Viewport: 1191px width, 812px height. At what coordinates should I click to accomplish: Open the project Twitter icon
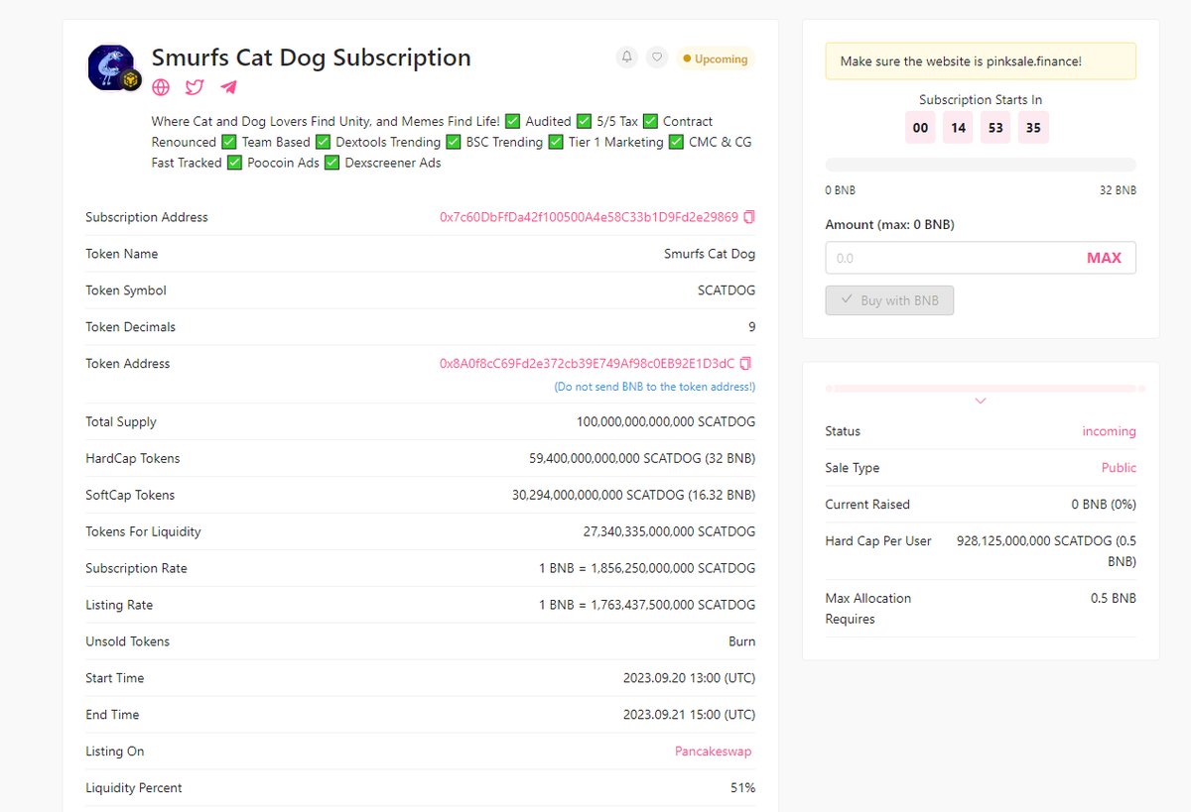pyautogui.click(x=195, y=87)
